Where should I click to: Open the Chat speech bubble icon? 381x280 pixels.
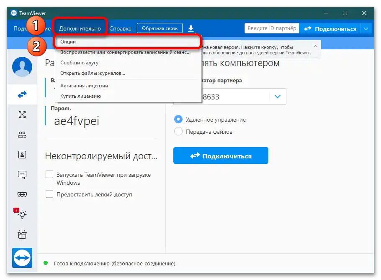[x=22, y=175]
